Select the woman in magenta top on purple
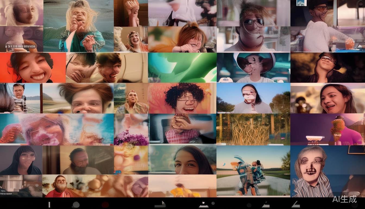The image size is (365, 209). pos(327,129)
